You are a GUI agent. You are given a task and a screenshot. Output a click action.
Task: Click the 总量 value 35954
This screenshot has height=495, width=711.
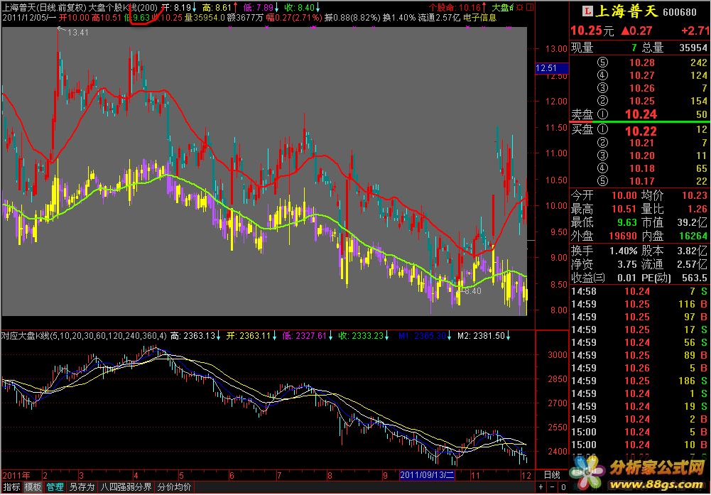pos(693,48)
